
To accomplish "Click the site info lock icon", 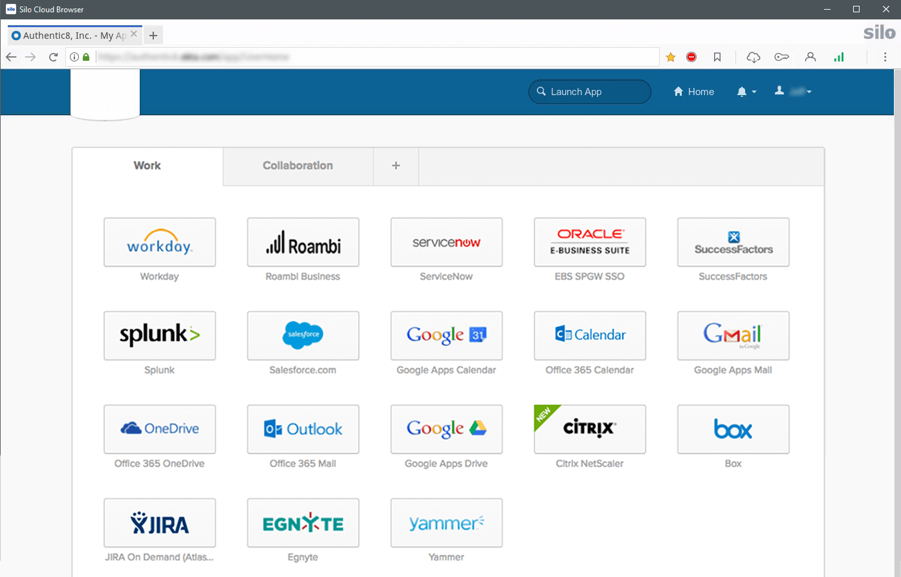I will coord(86,57).
